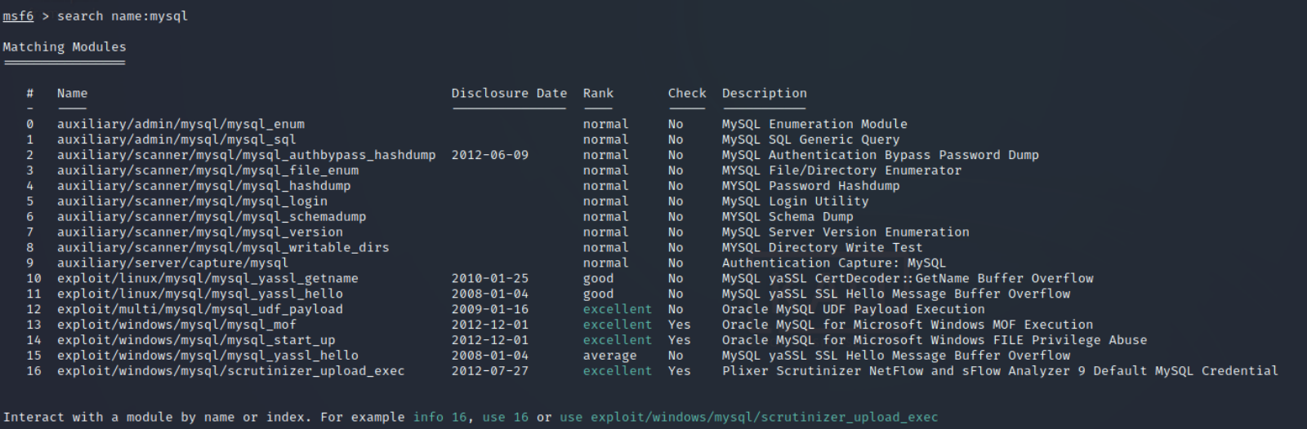
Task: Click the disclosure date 2010-01-25
Action: pos(490,280)
